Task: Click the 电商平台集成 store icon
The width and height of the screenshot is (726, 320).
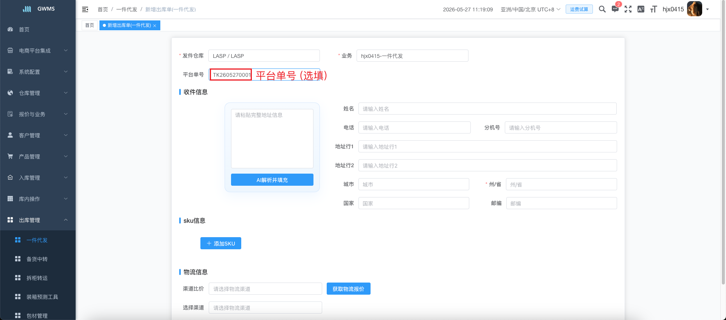Action: tap(10, 50)
